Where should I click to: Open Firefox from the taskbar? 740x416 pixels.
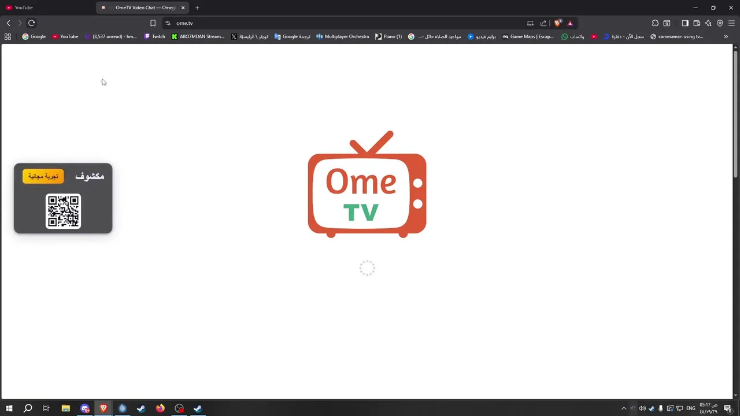160,408
